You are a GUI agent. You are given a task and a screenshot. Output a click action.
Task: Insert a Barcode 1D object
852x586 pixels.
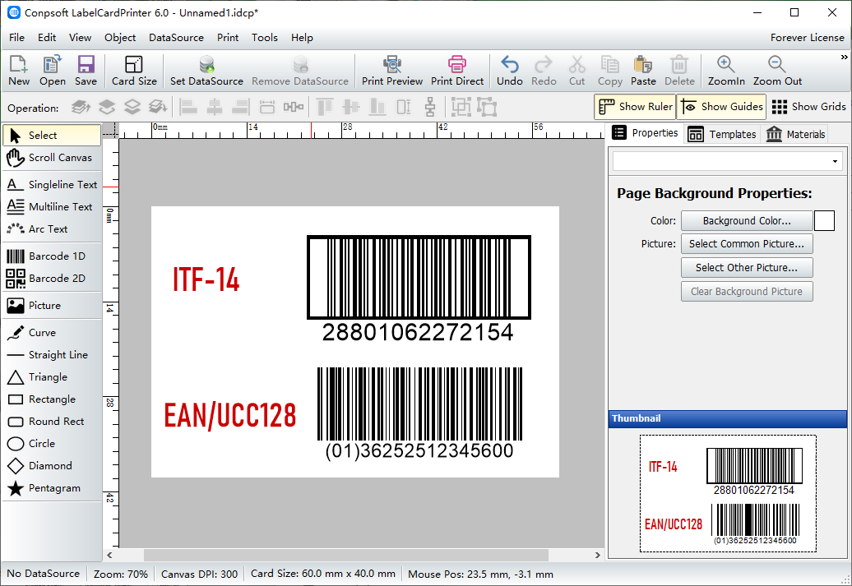click(x=52, y=256)
